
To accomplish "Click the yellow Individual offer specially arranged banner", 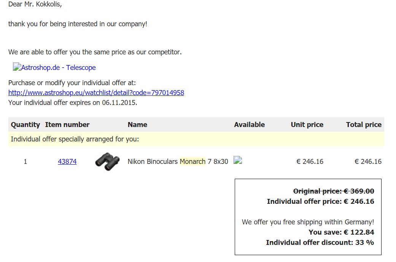I will pos(196,139).
